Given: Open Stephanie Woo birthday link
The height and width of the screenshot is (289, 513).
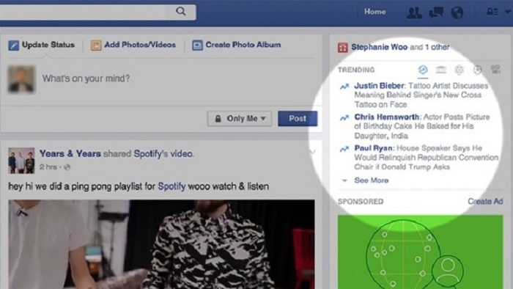Looking at the screenshot, I should (379, 47).
